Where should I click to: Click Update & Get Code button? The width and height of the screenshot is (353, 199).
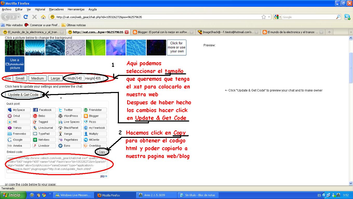point(23,95)
